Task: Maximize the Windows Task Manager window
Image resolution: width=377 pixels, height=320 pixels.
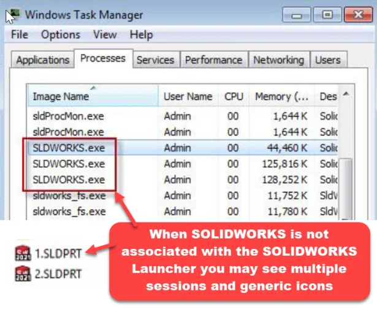Action: click(328, 14)
